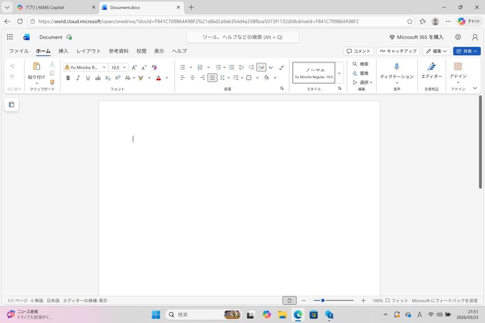Open the 10.5 font size dropdown
Image resolution: width=485 pixels, height=323 pixels.
124,67
